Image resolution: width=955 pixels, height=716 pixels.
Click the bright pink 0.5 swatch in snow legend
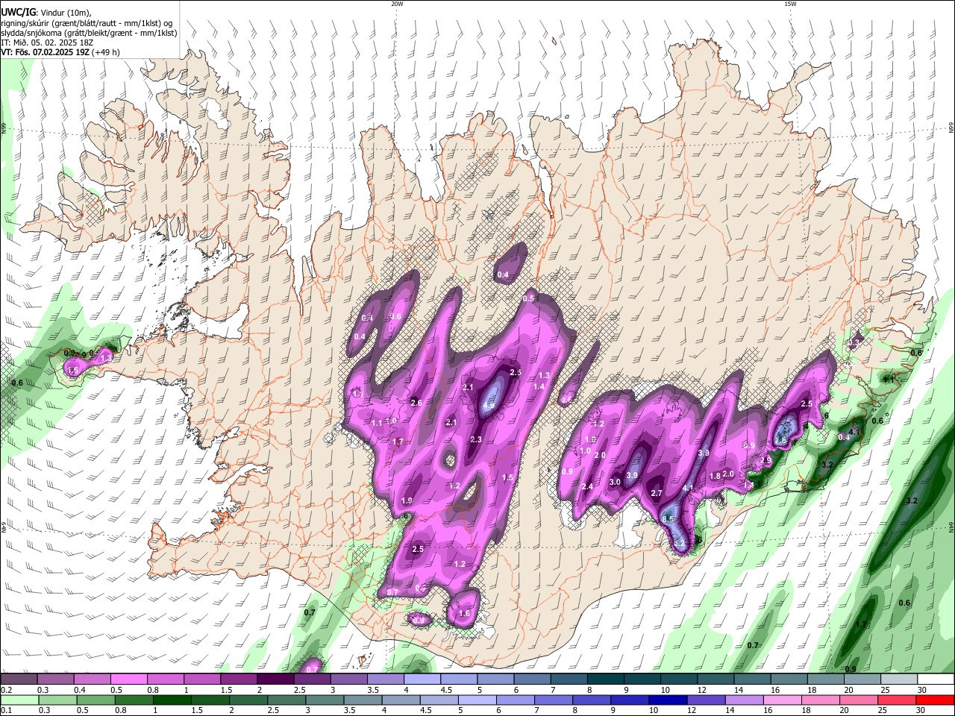coord(129,679)
